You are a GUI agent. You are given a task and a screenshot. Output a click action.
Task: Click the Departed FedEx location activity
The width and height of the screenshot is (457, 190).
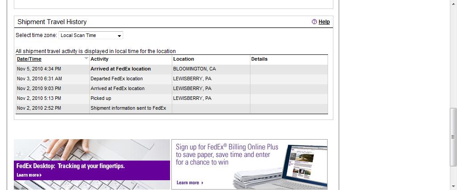[x=116, y=78]
